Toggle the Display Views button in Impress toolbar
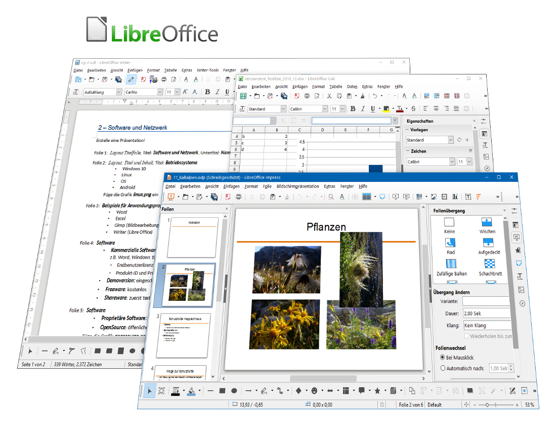559x432 pixels. pyautogui.click(x=366, y=197)
